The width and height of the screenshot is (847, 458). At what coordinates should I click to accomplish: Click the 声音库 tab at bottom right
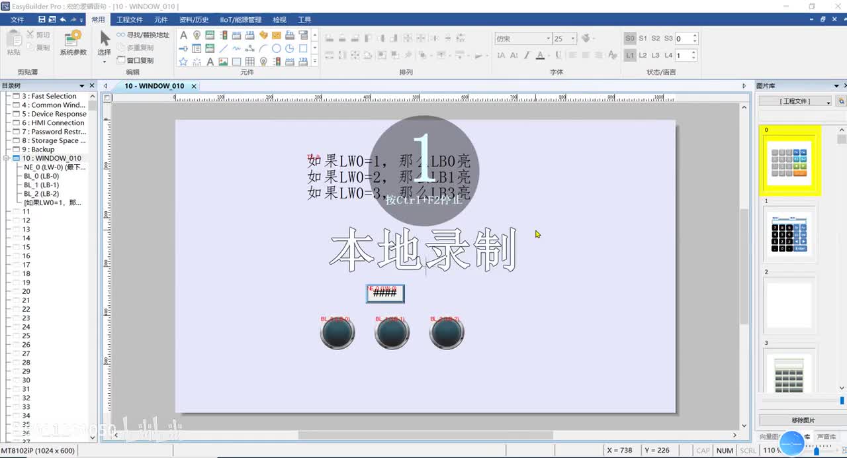point(826,437)
